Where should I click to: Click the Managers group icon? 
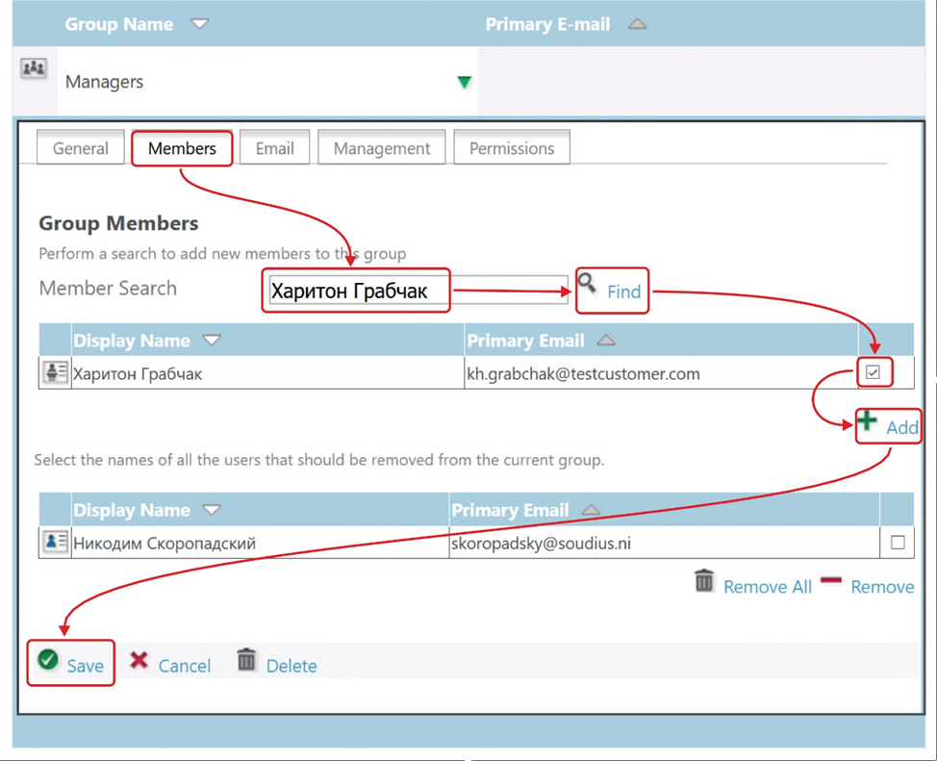click(x=34, y=68)
